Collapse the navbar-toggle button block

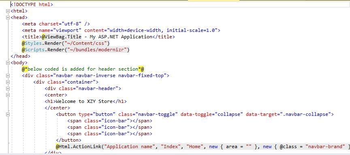[x=8, y=115]
